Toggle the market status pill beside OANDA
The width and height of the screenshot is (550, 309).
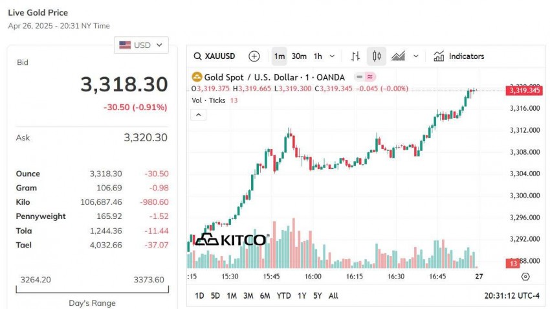364,78
